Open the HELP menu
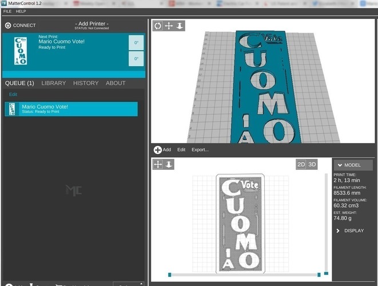The height and width of the screenshot is (286, 378). (21, 11)
